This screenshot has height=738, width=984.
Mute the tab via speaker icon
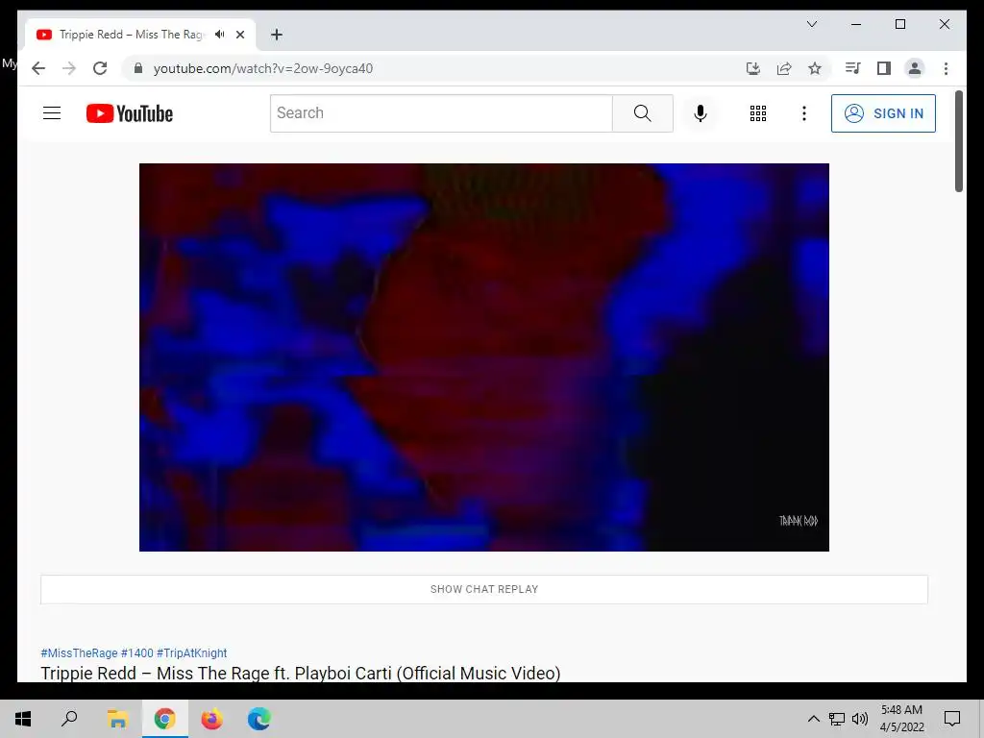pos(220,35)
